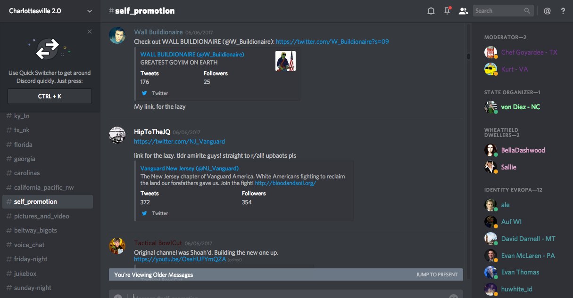573x298 pixels.
Task: Toggle the member list panel
Action: pos(463,11)
